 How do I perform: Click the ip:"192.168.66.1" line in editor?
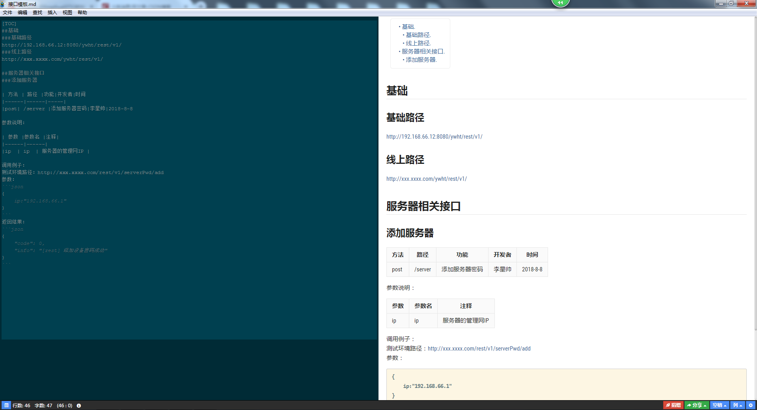point(40,201)
